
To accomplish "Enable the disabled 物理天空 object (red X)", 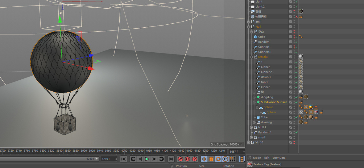I will (x=296, y=17).
